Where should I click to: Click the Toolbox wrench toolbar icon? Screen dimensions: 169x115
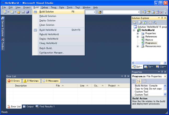pos(162,12)
